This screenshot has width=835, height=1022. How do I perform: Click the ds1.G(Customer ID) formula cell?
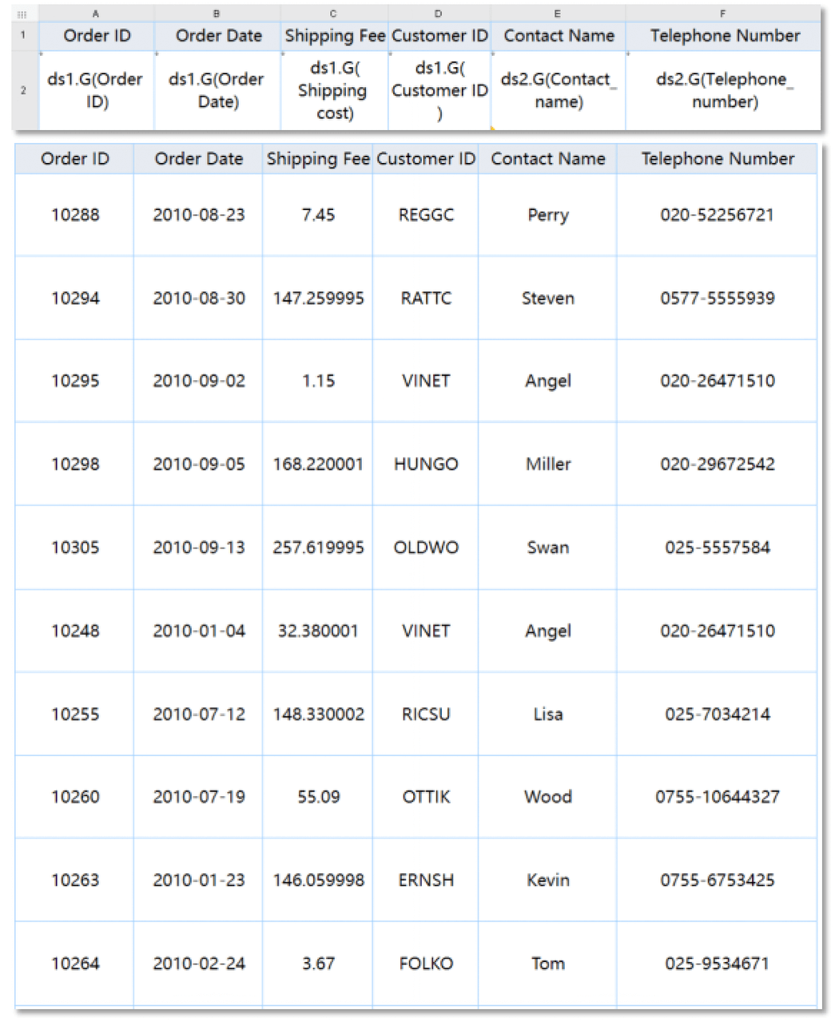coord(439,90)
